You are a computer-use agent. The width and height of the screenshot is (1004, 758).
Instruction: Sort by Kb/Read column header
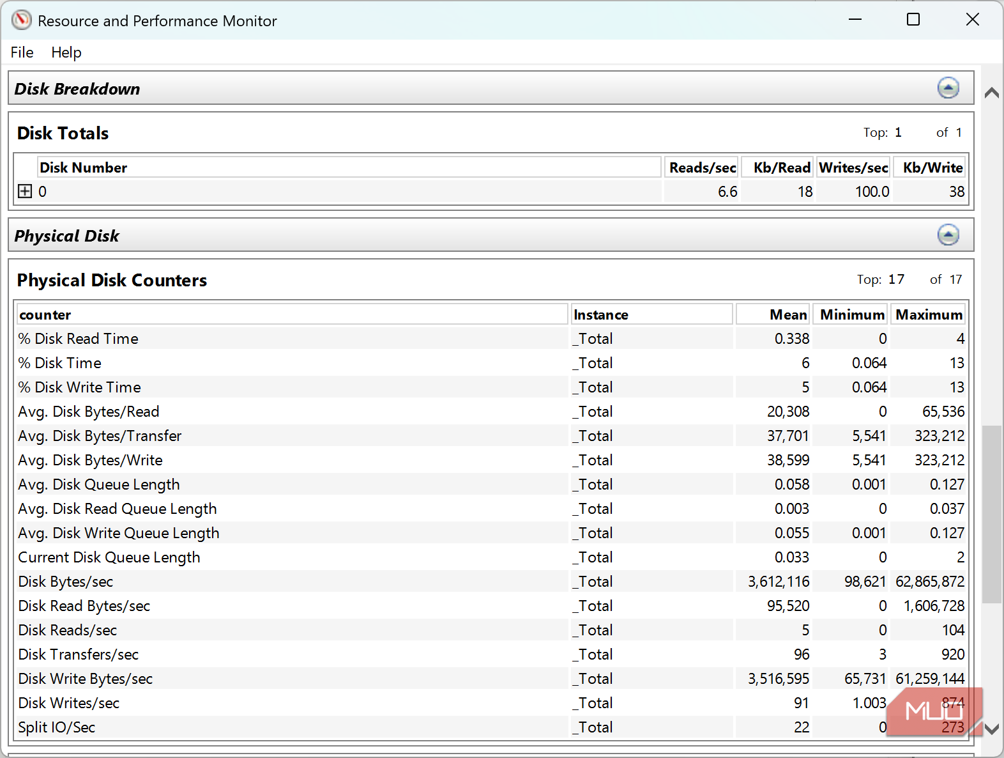777,167
